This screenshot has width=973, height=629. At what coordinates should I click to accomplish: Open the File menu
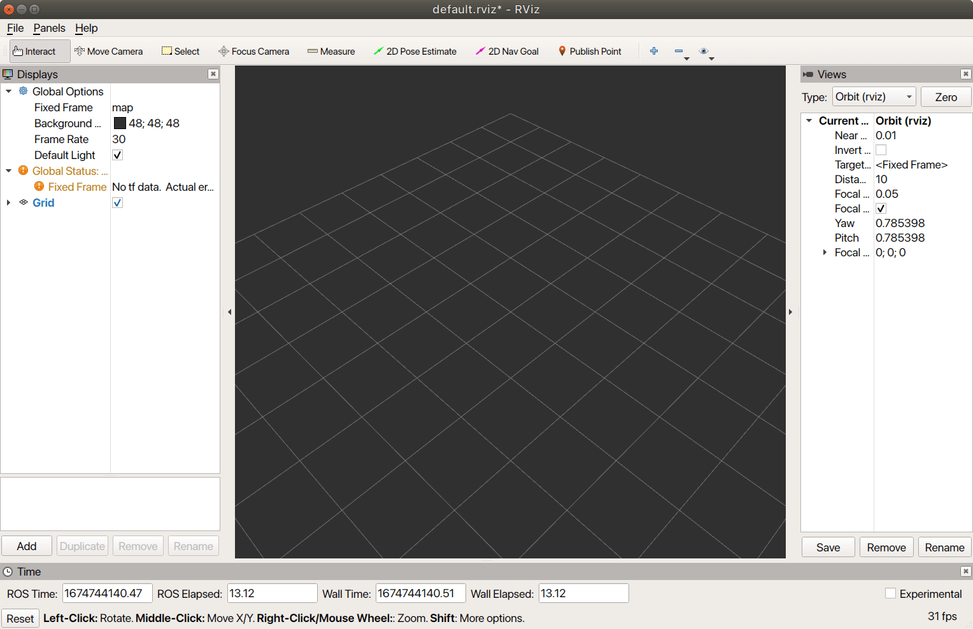point(15,28)
